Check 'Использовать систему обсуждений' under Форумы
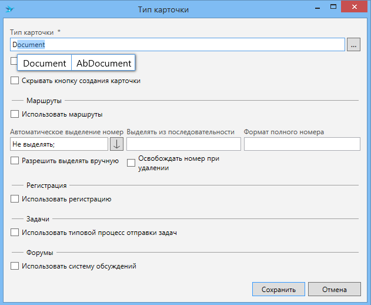 coord(15,266)
